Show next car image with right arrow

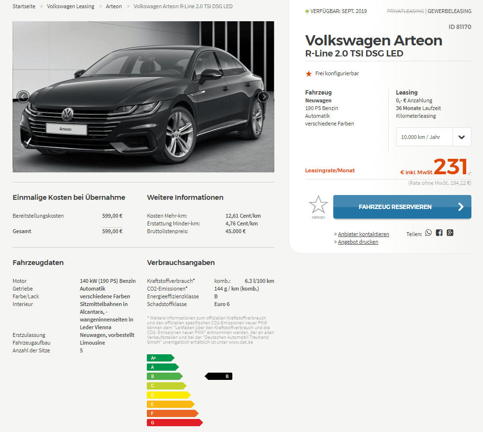coord(264,97)
